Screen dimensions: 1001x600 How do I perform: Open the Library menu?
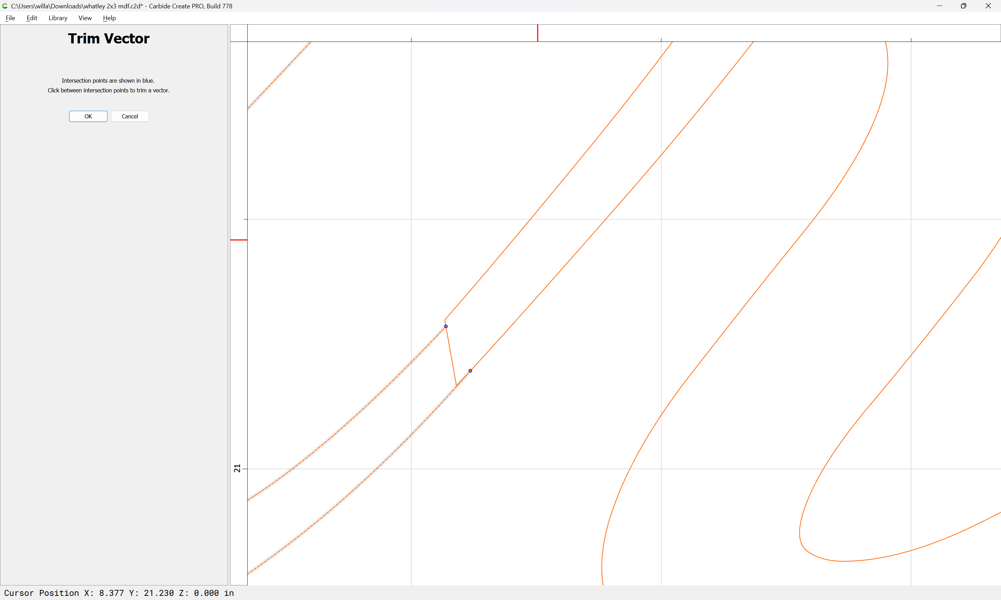coord(58,18)
